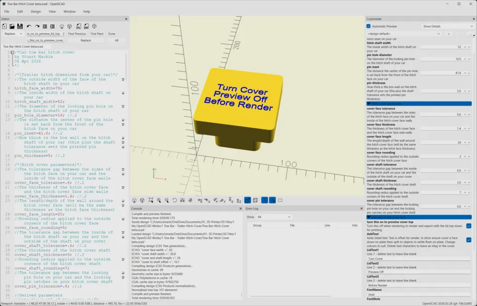This screenshot has width=477, height=306.
Task: Collapse code fold at line 1
Action: point(12,52)
